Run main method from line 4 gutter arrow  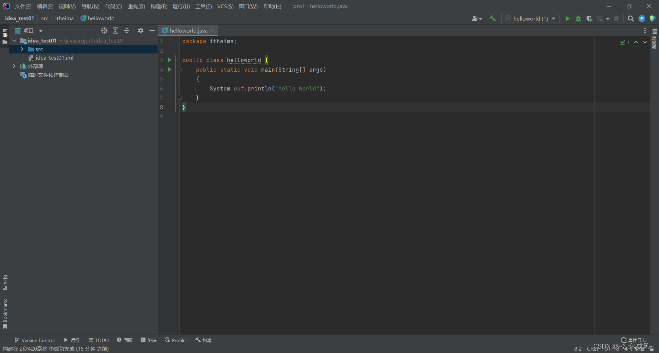tap(169, 70)
